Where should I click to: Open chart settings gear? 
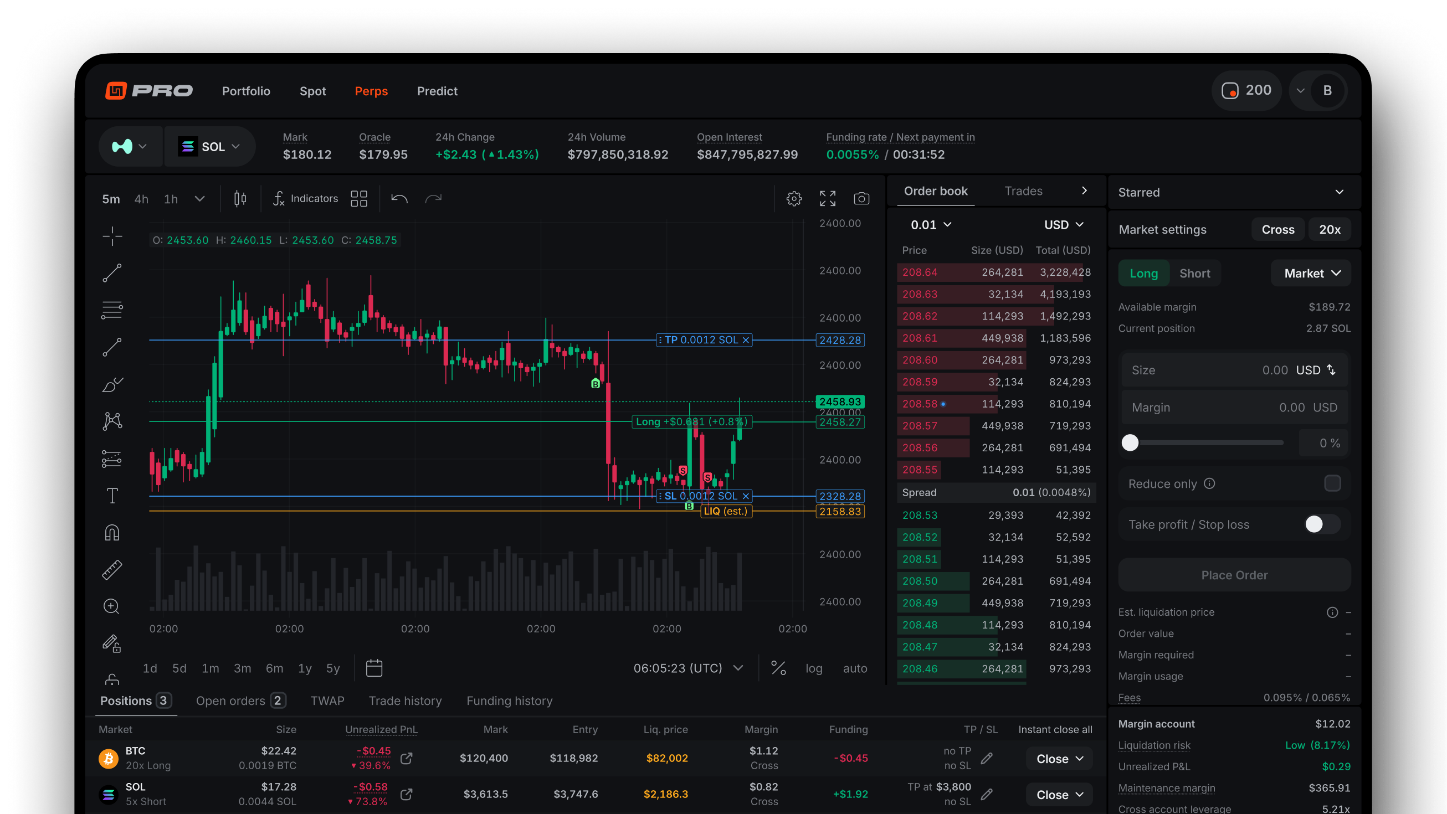[794, 199]
